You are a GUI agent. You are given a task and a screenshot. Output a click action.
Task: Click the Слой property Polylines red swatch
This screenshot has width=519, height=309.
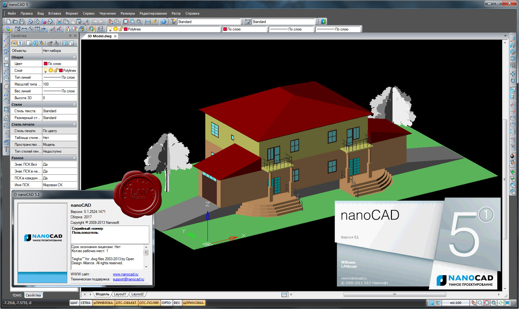[x=61, y=71]
